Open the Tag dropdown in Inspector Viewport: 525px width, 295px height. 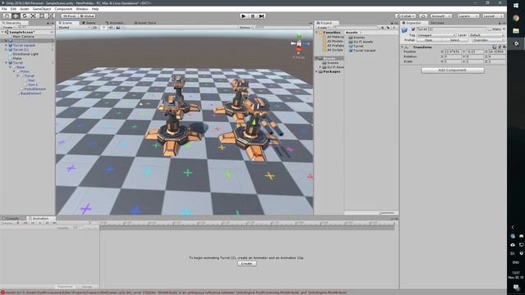coord(436,35)
